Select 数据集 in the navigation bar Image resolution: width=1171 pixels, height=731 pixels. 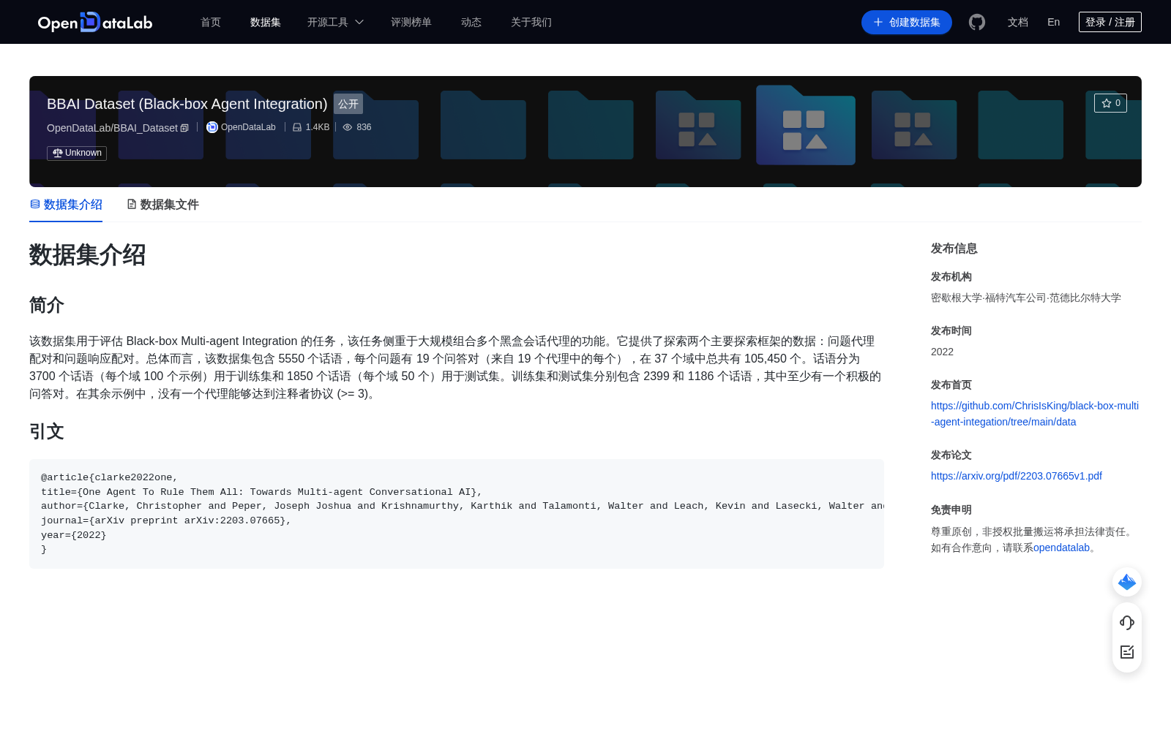click(x=266, y=22)
